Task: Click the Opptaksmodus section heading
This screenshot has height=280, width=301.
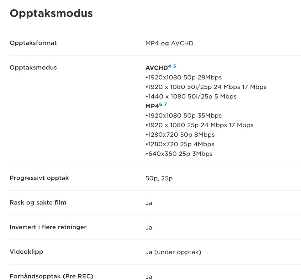Action: pos(51,13)
